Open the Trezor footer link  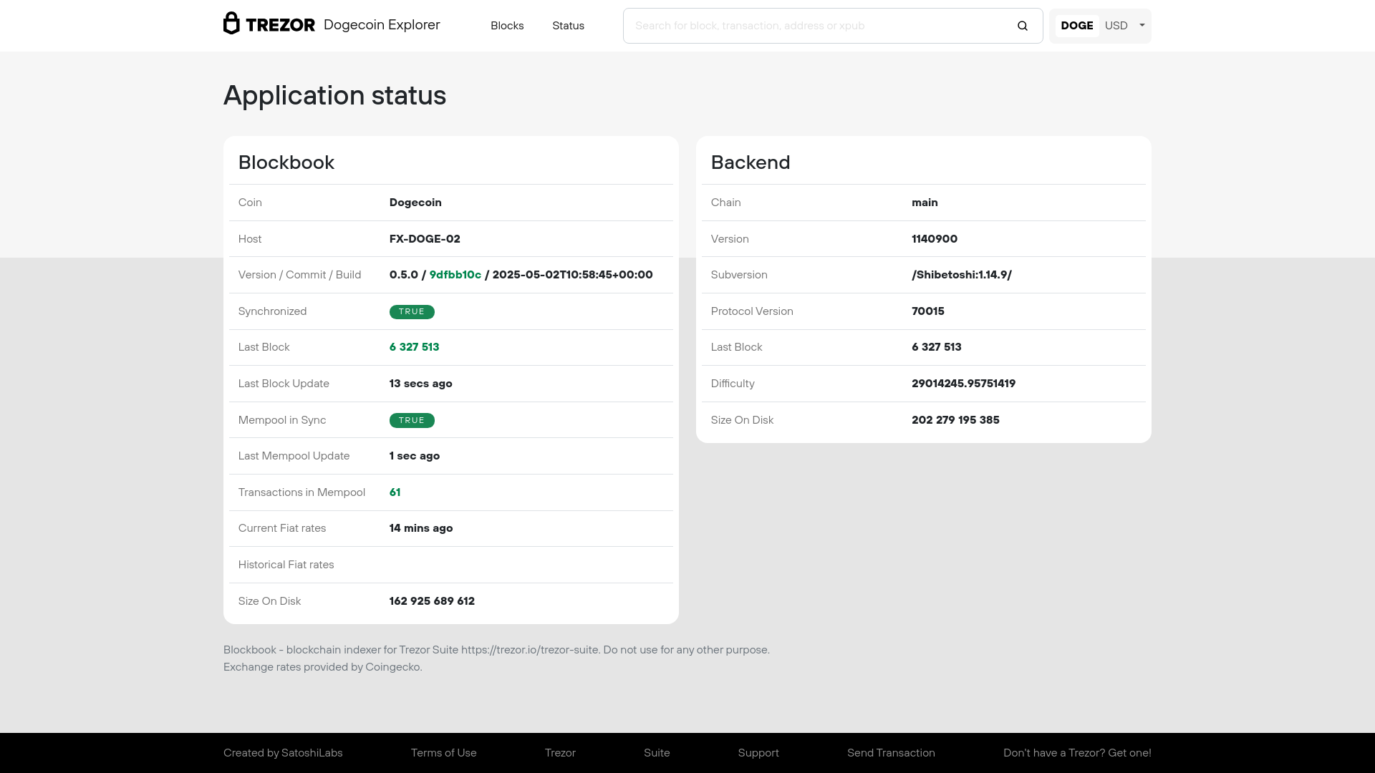[x=560, y=753]
